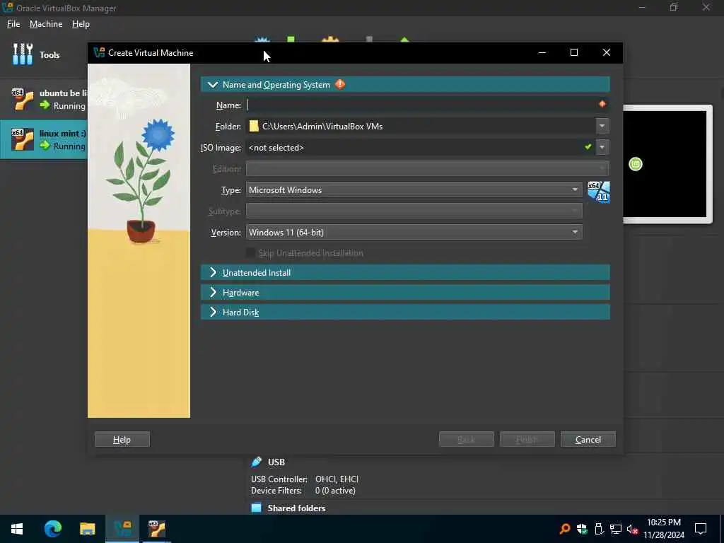The height and width of the screenshot is (543, 724).
Task: Open the ISO Image dropdown arrow
Action: pos(602,147)
